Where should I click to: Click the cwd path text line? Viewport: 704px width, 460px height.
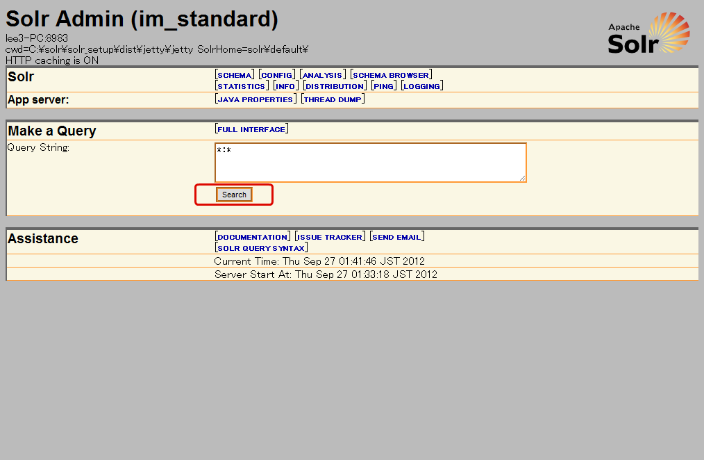[x=157, y=49]
